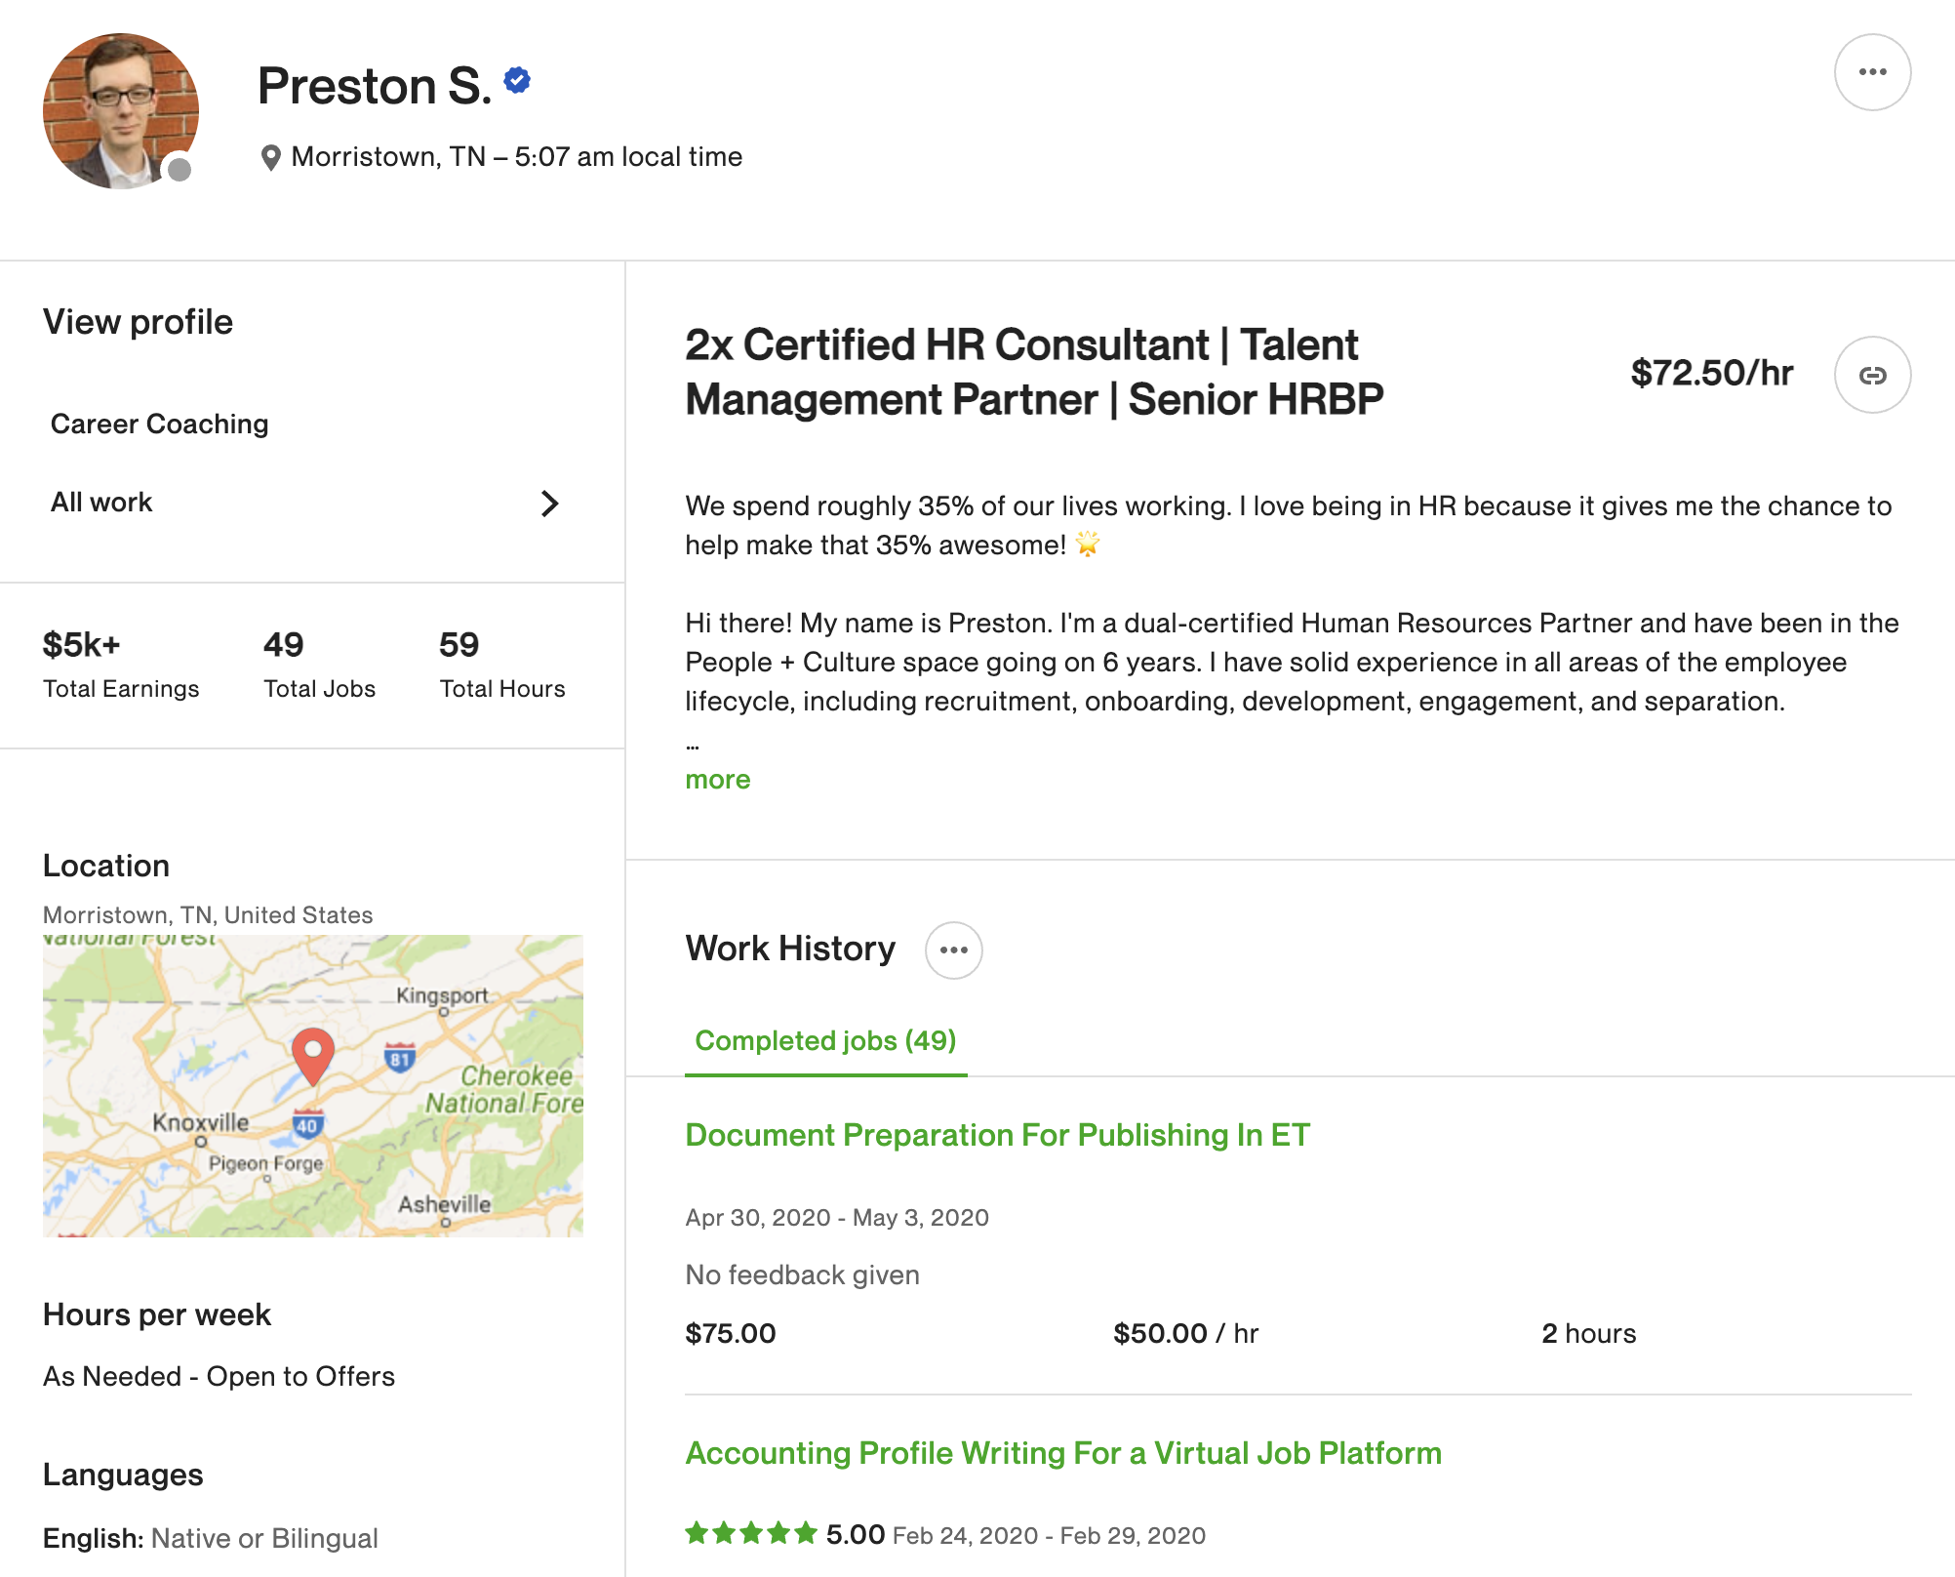Open the profile options ellipsis menu
The image size is (1955, 1577).
[1872, 71]
